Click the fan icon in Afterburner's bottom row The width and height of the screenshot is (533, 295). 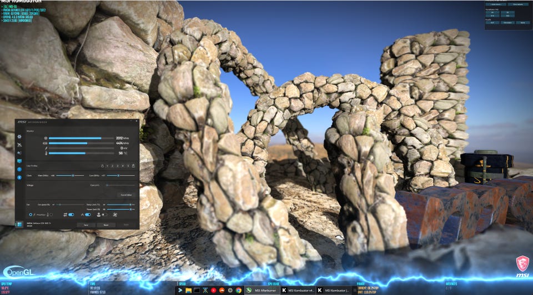coord(115,214)
